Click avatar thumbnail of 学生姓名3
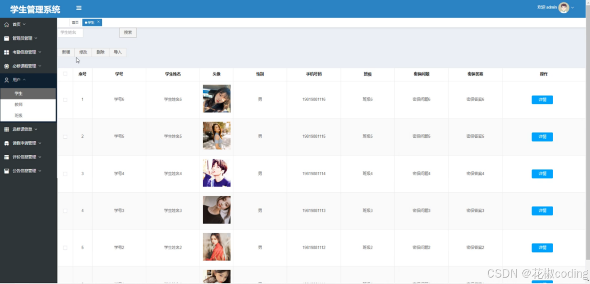This screenshot has height=284, width=590. (x=217, y=210)
